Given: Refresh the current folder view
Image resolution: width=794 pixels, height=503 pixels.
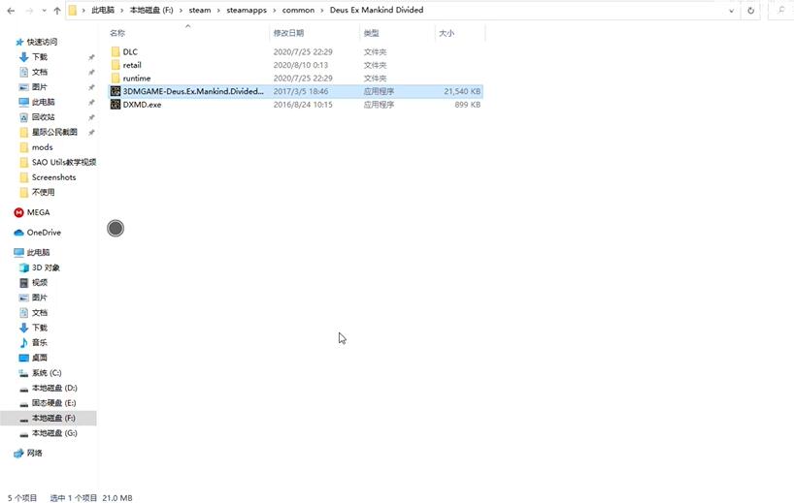Looking at the screenshot, I should (751, 10).
